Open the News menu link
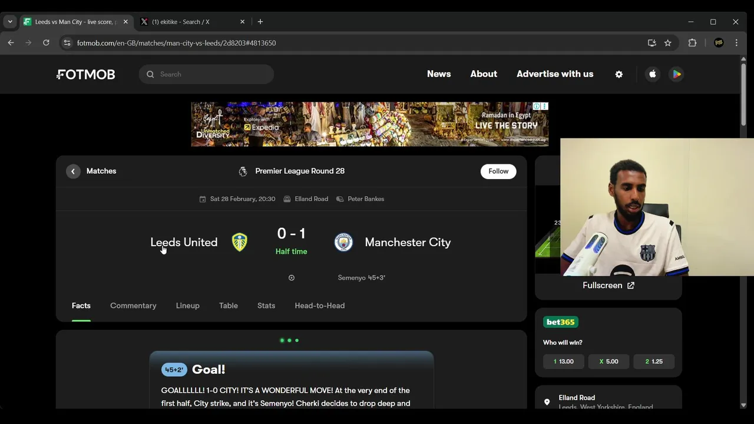The image size is (754, 424). [439, 74]
